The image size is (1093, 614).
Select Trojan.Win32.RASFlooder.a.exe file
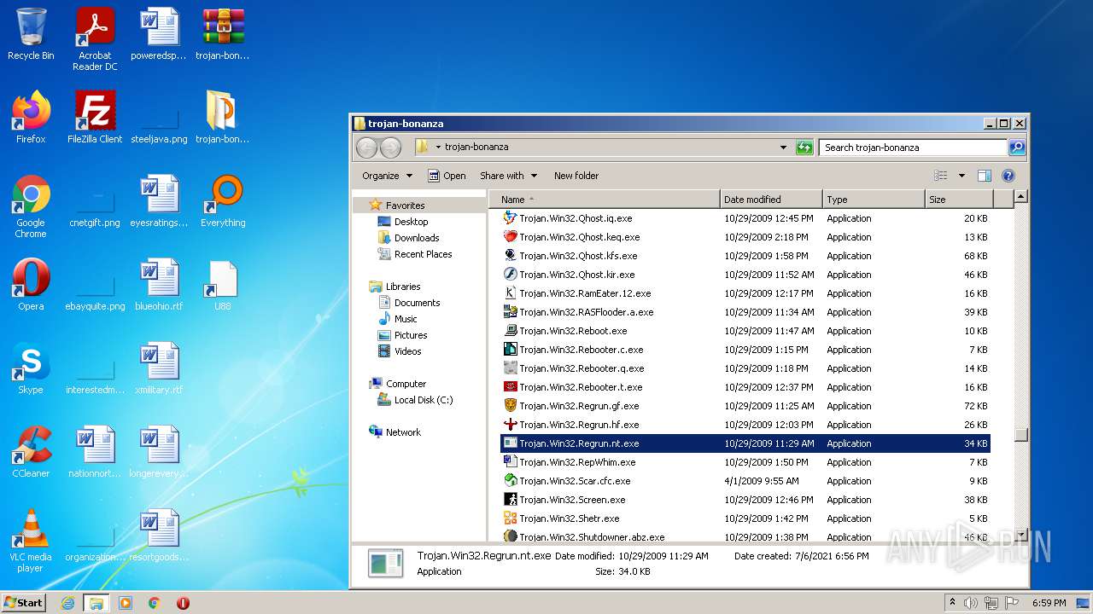(745, 312)
